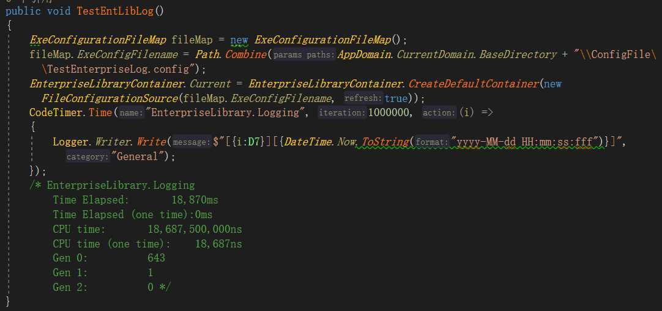Screen dimensions: 662x311
Task: Click the 'name:' inline parameter hint
Action: coord(131,113)
